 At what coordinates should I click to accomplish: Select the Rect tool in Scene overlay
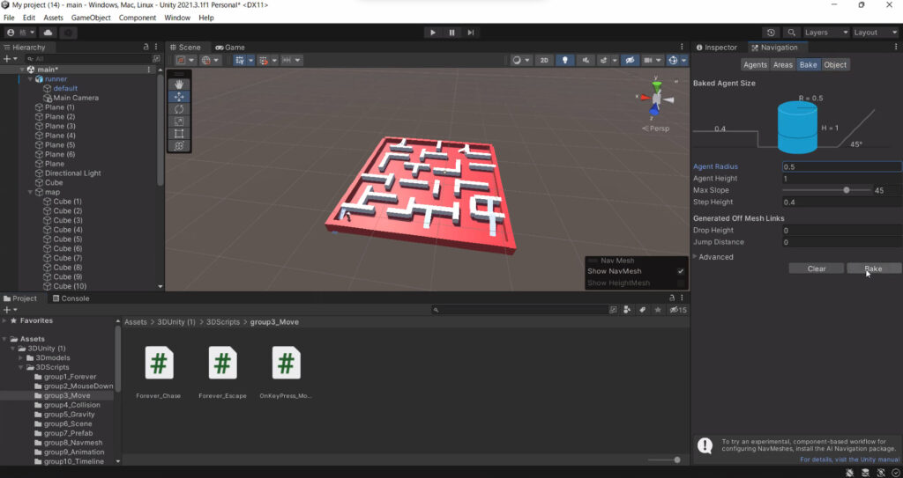[x=179, y=134]
